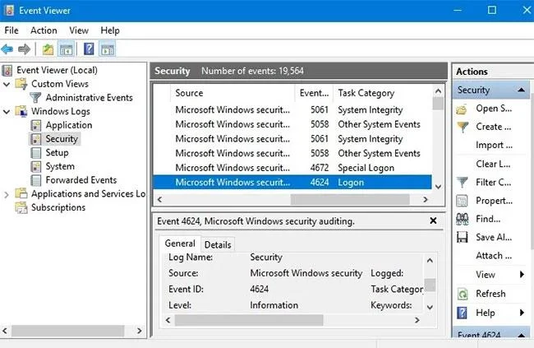Click the Filter Current Log funnel icon
Image resolution: width=534 pixels, height=348 pixels.
(463, 183)
